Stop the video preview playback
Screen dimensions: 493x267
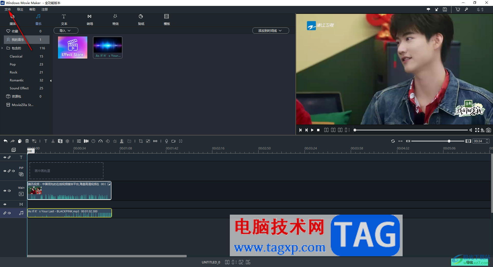pos(318,130)
